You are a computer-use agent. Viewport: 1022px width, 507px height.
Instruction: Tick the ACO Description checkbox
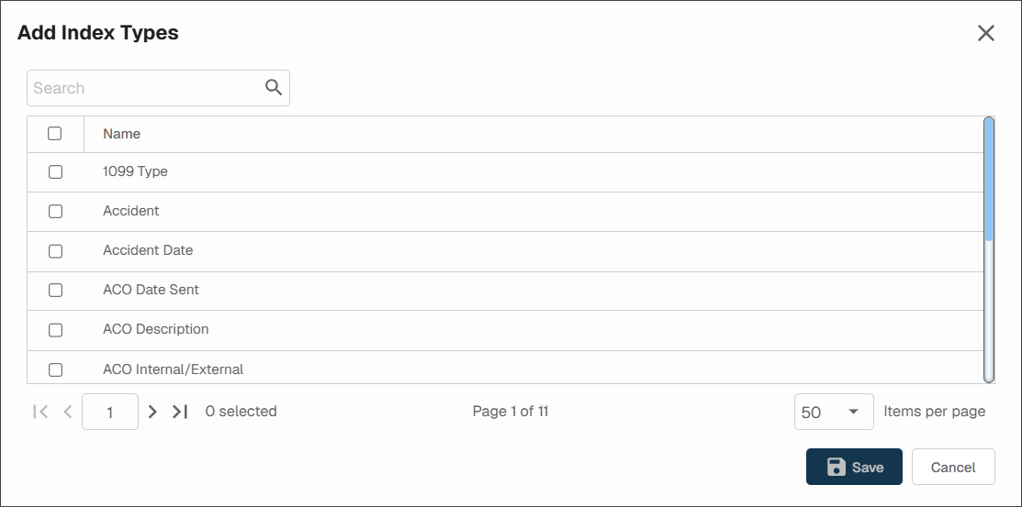click(55, 330)
